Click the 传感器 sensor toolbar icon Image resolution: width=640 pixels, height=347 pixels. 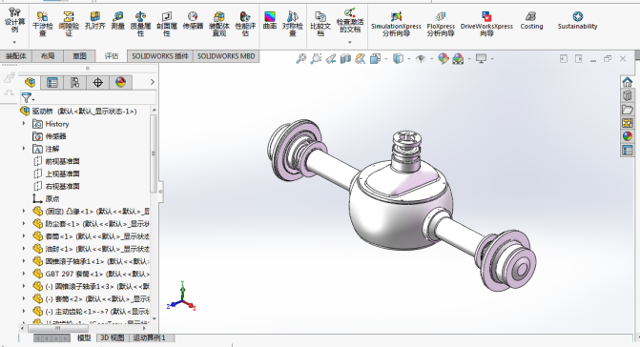193,20
